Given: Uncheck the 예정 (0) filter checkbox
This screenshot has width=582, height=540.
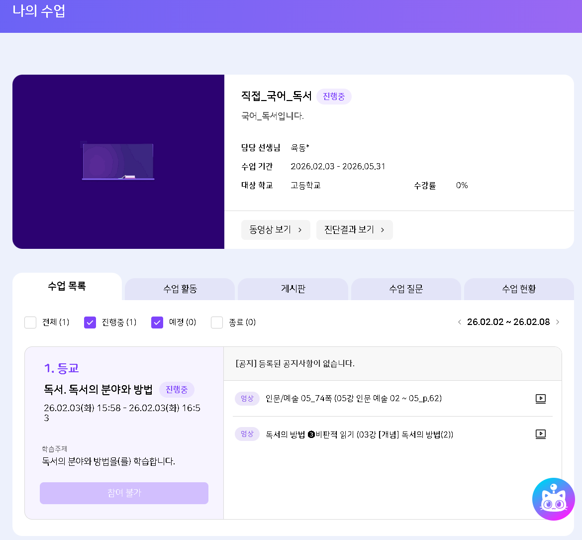Looking at the screenshot, I should click(157, 323).
